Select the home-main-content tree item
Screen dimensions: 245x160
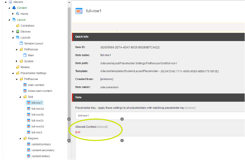pos(40,91)
